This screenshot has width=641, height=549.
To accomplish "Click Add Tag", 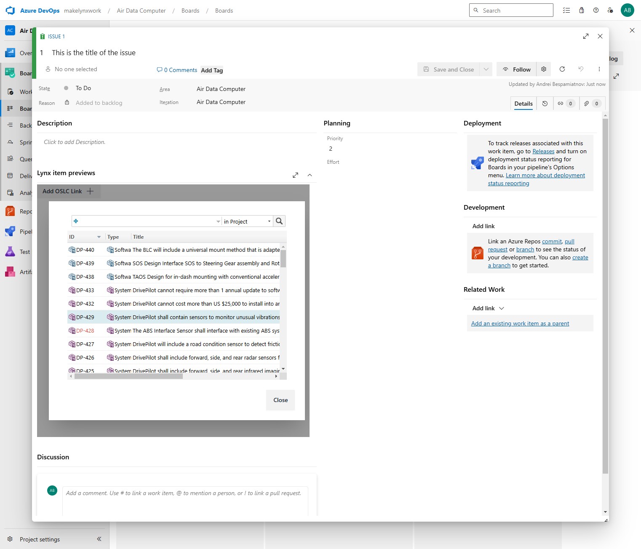I will click(x=212, y=70).
